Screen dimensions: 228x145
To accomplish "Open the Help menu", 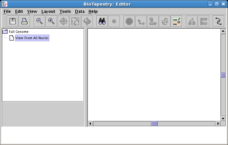I will tap(93, 11).
